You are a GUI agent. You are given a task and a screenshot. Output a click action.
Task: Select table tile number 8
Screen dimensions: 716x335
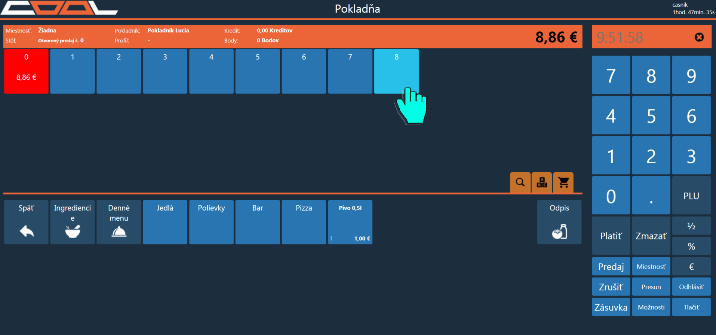(396, 71)
